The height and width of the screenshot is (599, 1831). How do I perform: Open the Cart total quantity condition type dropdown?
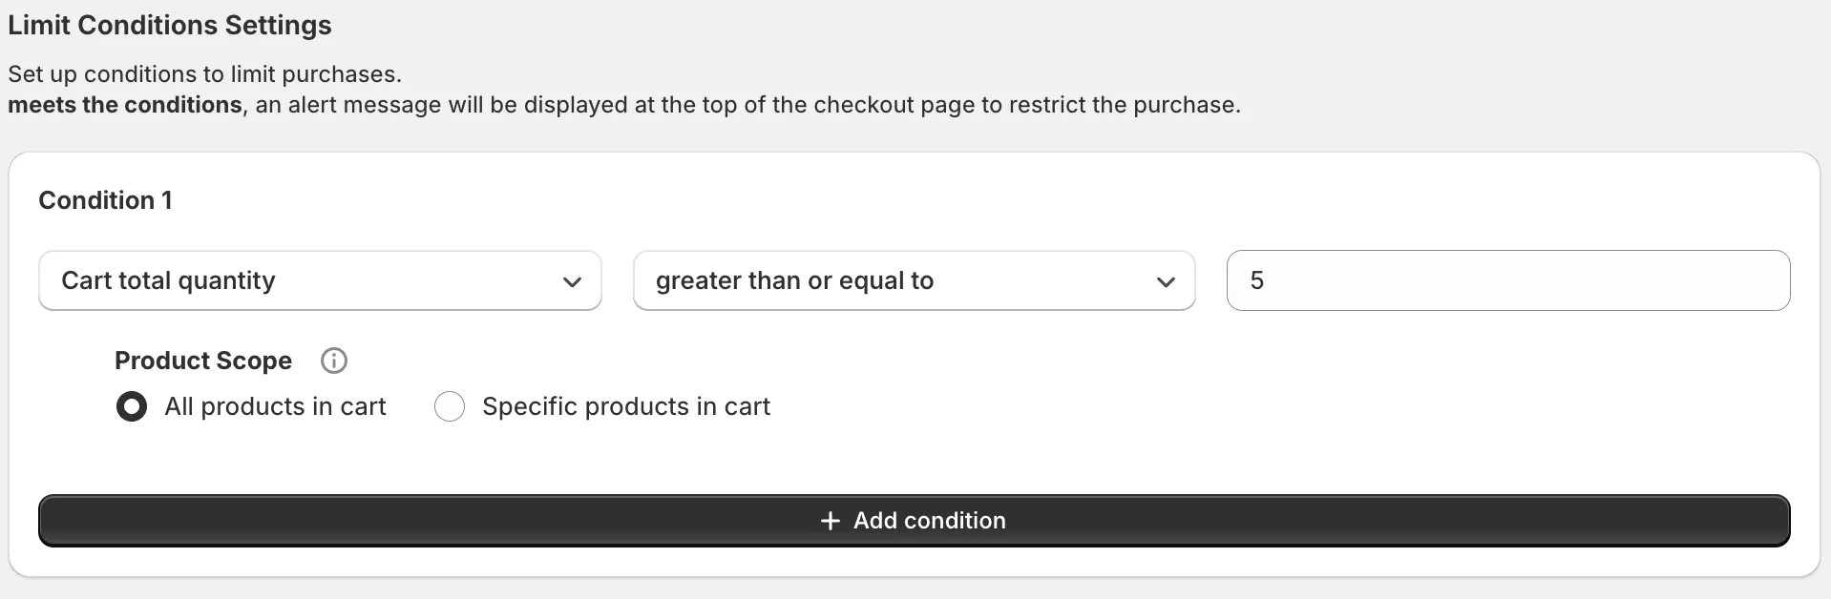point(320,280)
